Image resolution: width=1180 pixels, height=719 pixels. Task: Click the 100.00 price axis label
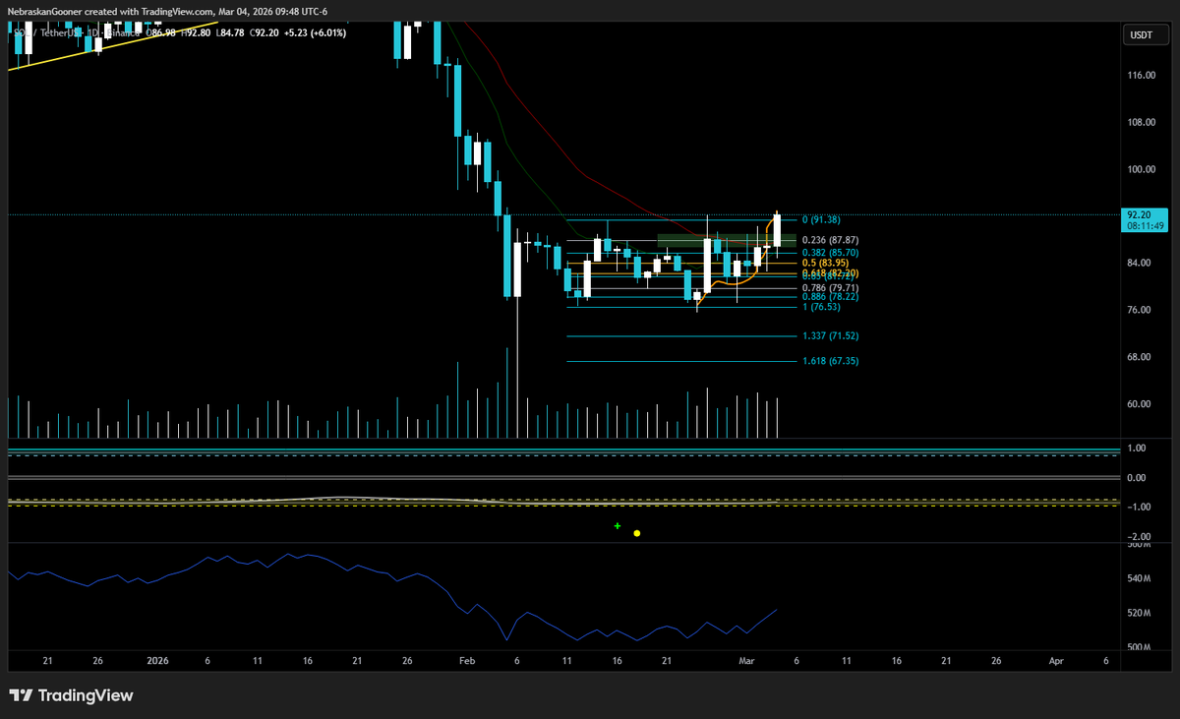coord(1142,169)
